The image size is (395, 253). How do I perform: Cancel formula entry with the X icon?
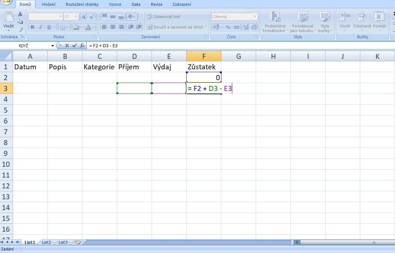(67, 45)
